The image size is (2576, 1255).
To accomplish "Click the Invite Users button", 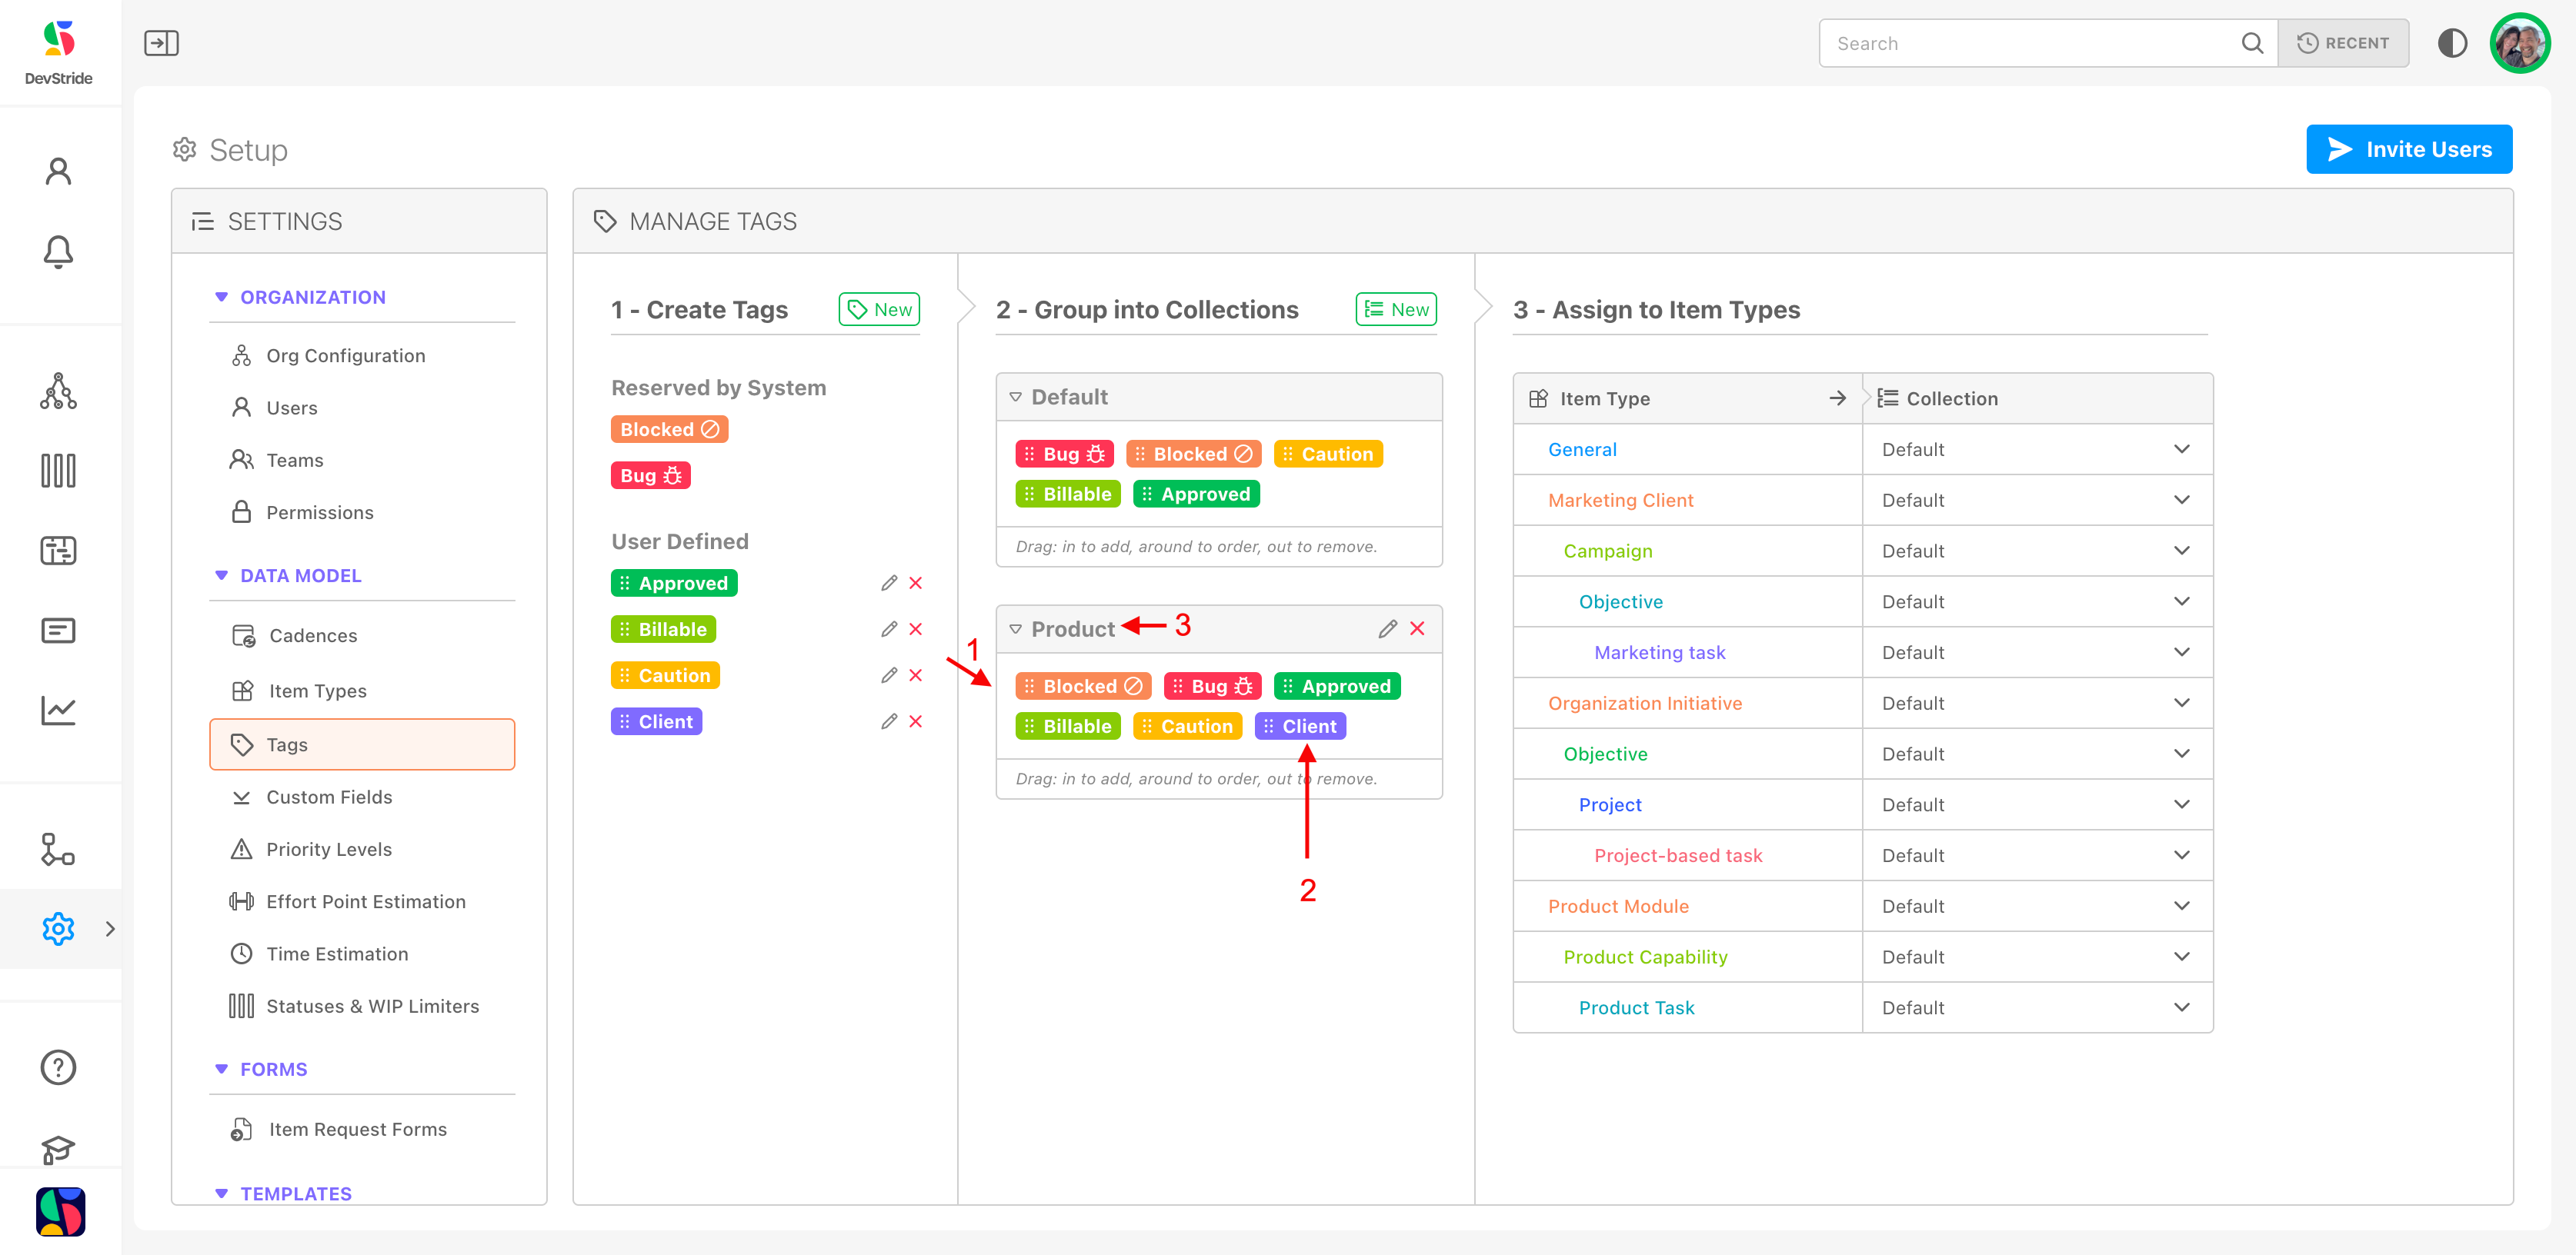I will (2408, 149).
